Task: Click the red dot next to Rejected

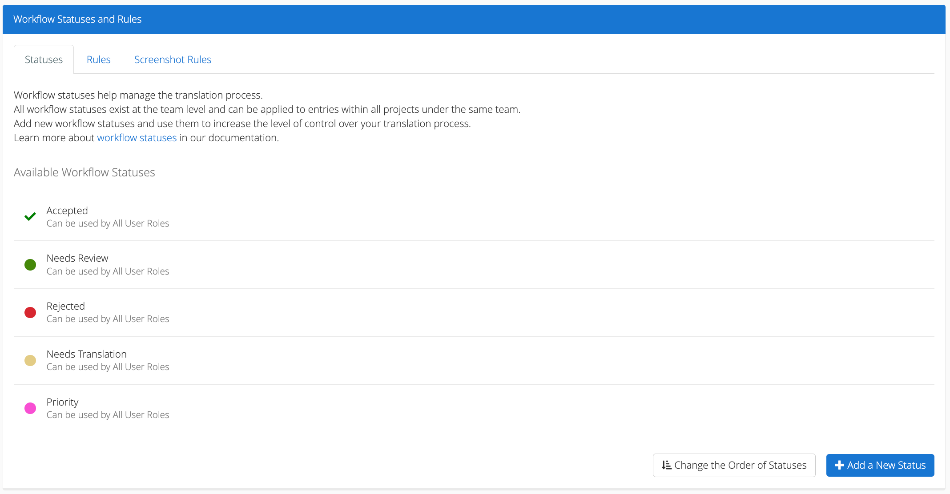Action: (30, 313)
